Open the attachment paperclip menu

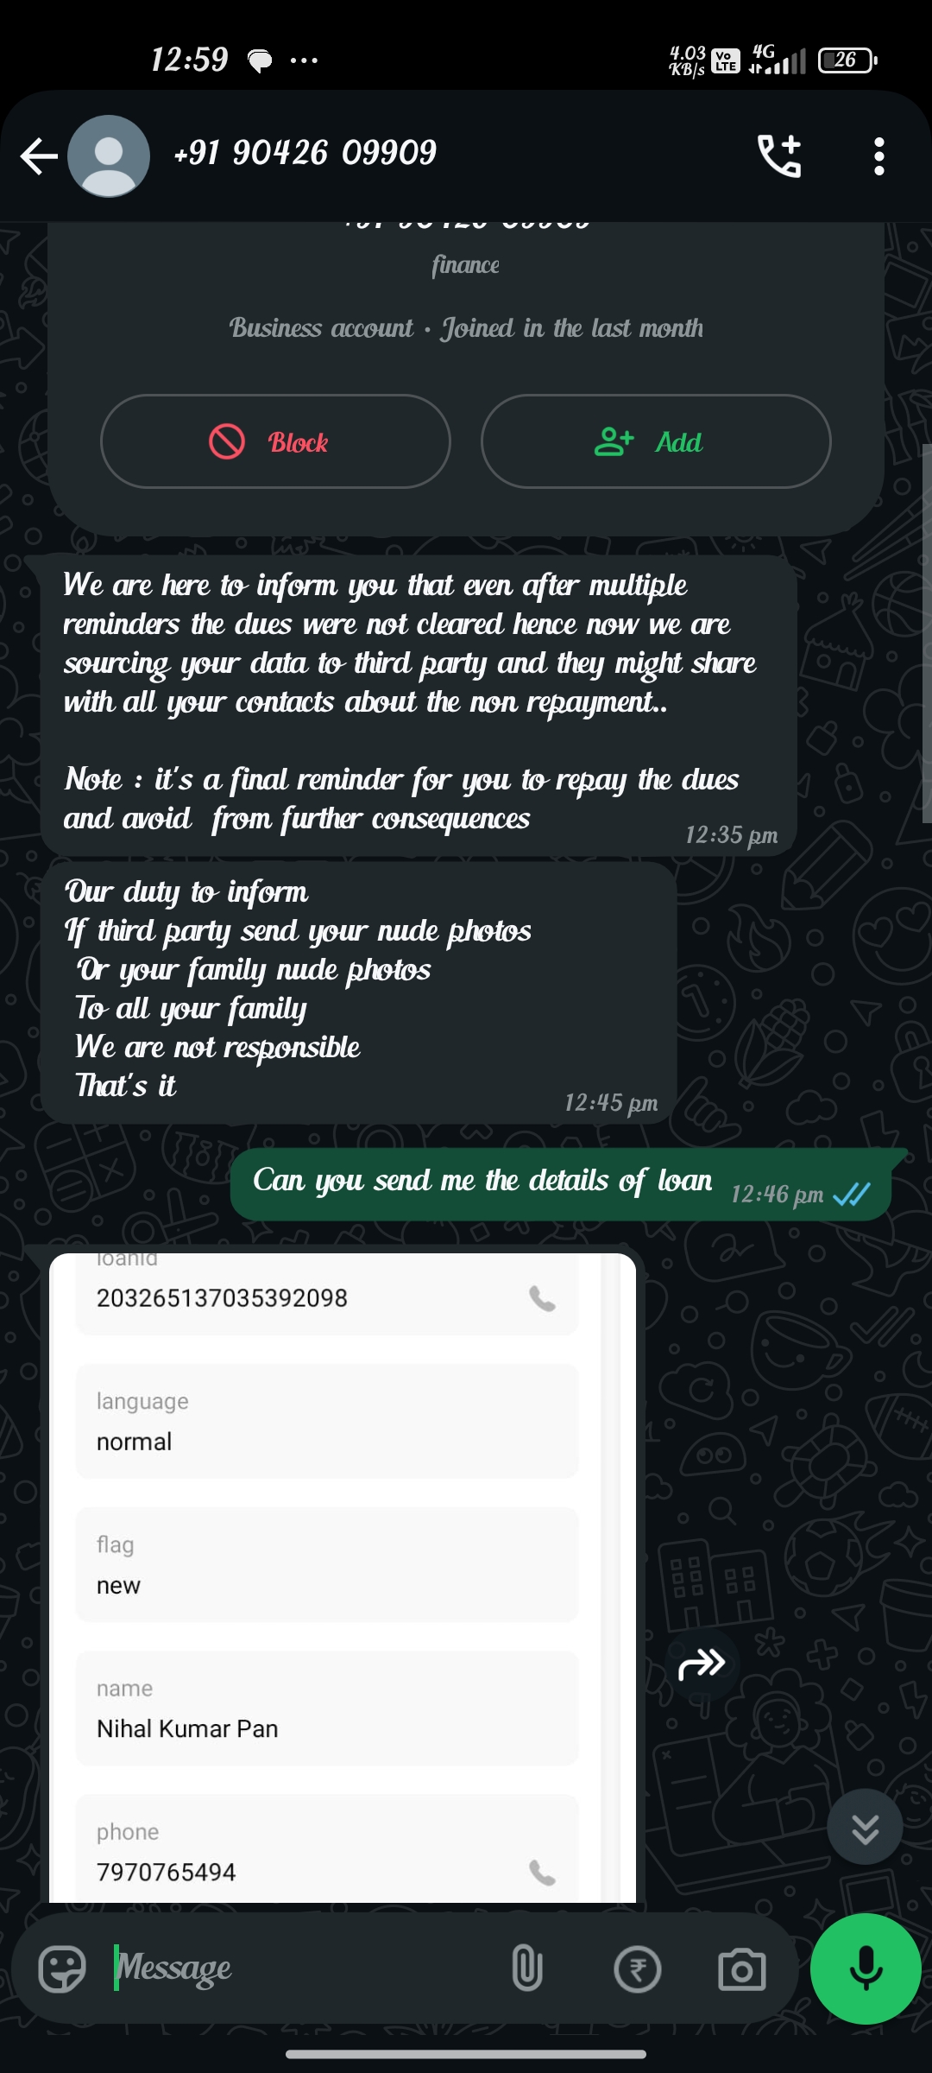pos(526,1969)
